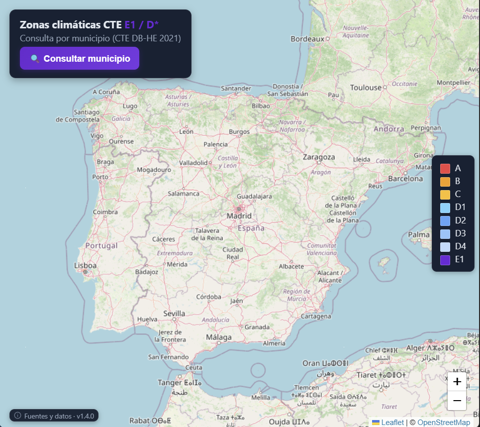Click the Leaflet flag icon
The width and height of the screenshot is (480, 427).
coord(376,423)
